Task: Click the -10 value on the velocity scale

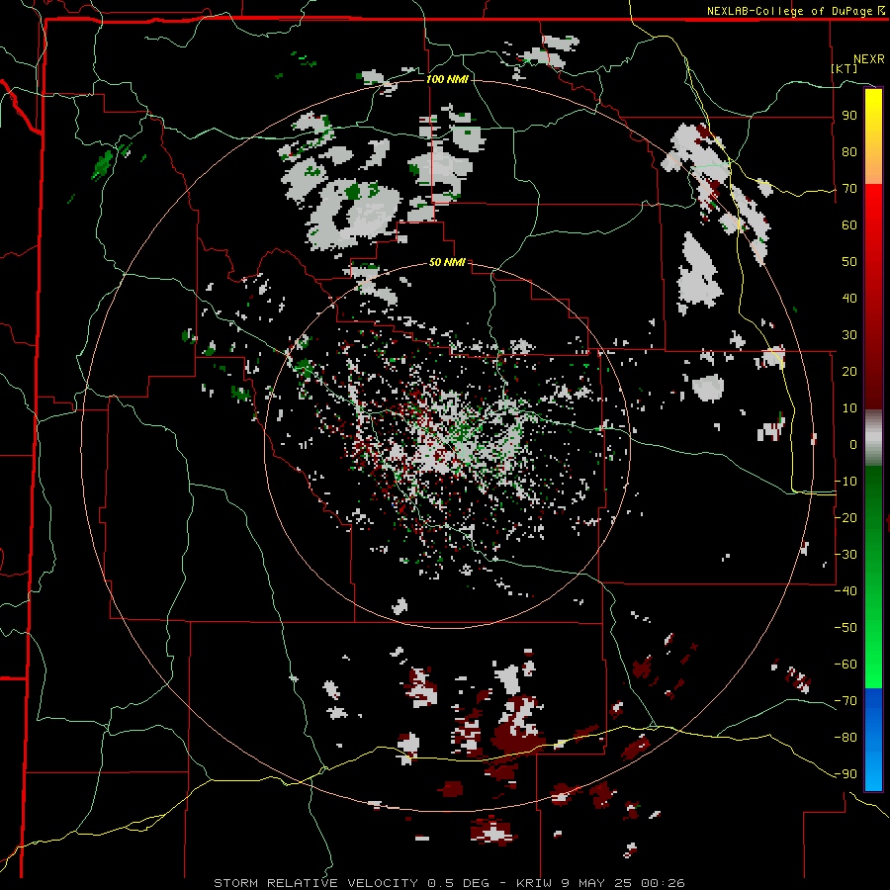Action: tap(845, 482)
